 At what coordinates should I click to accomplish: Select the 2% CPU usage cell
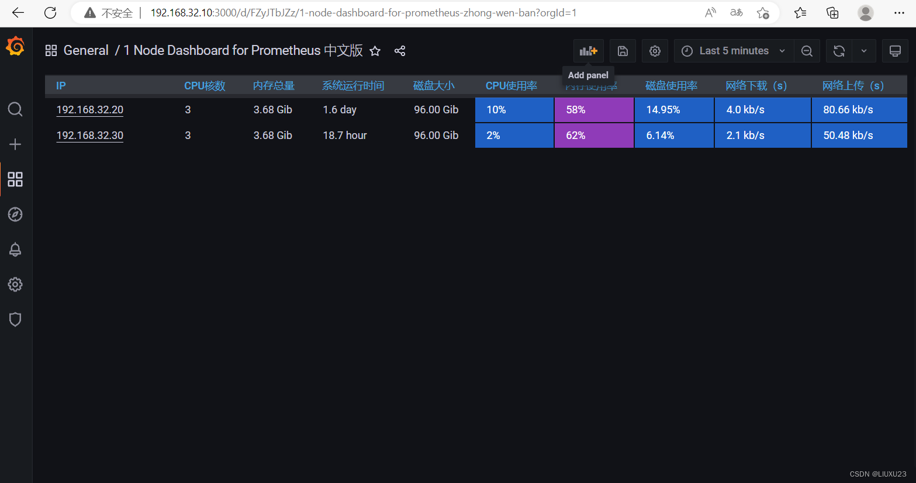point(514,135)
